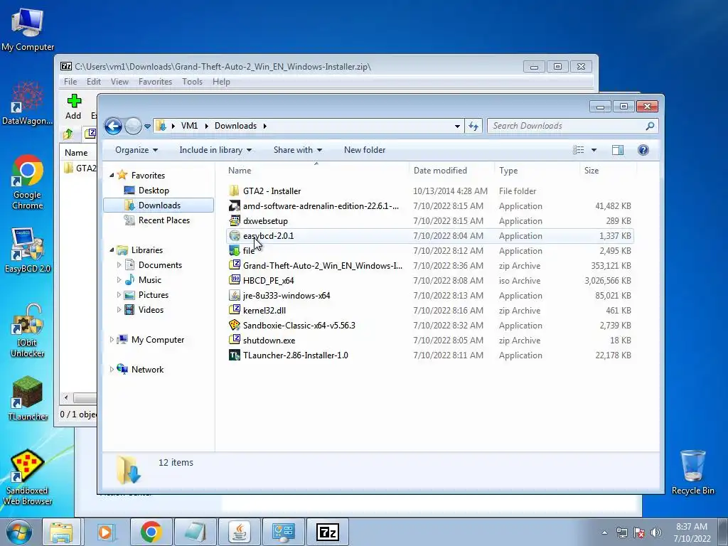Select the Pictures library

[x=154, y=295]
